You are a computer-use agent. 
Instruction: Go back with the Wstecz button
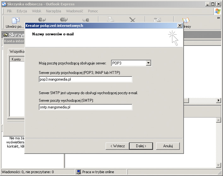pyautogui.click(x=117, y=146)
